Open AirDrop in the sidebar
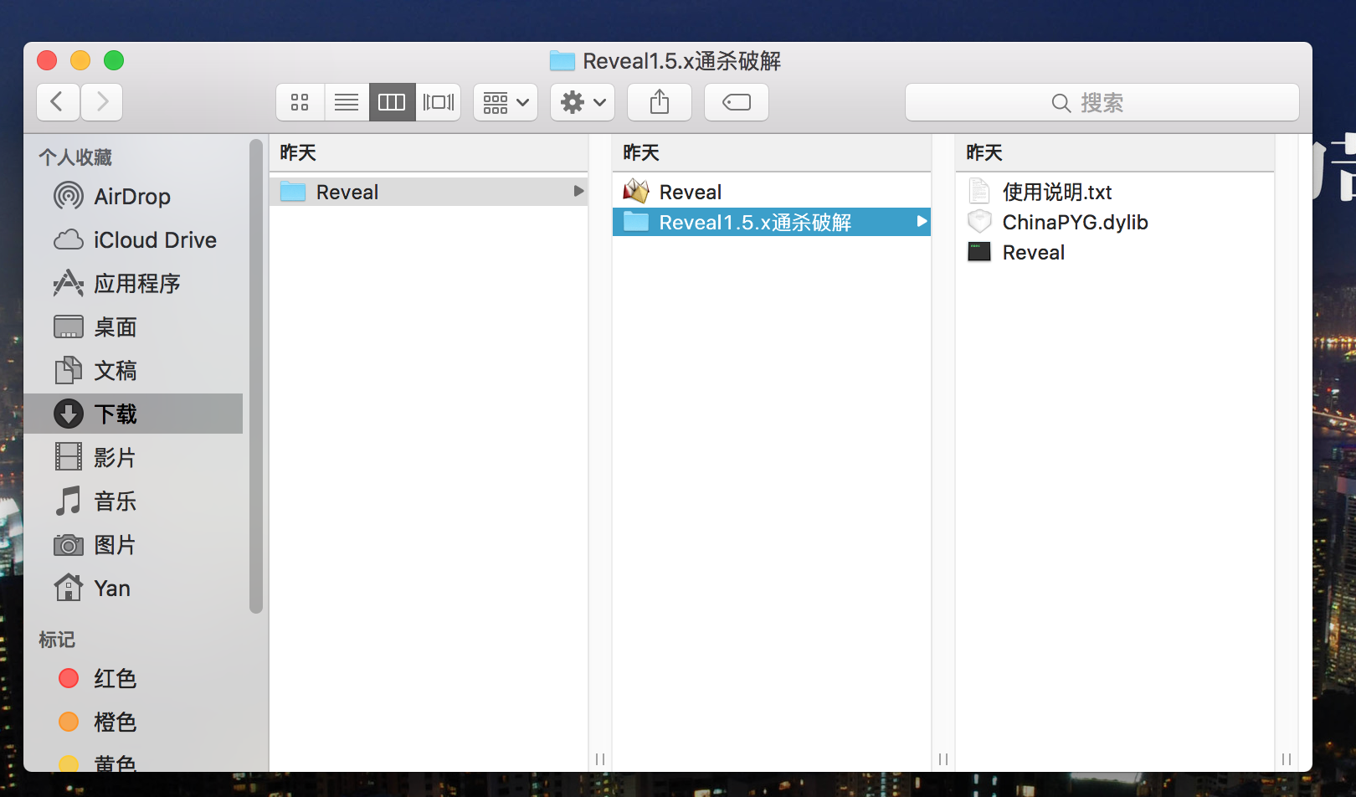Image resolution: width=1356 pixels, height=797 pixels. (134, 197)
